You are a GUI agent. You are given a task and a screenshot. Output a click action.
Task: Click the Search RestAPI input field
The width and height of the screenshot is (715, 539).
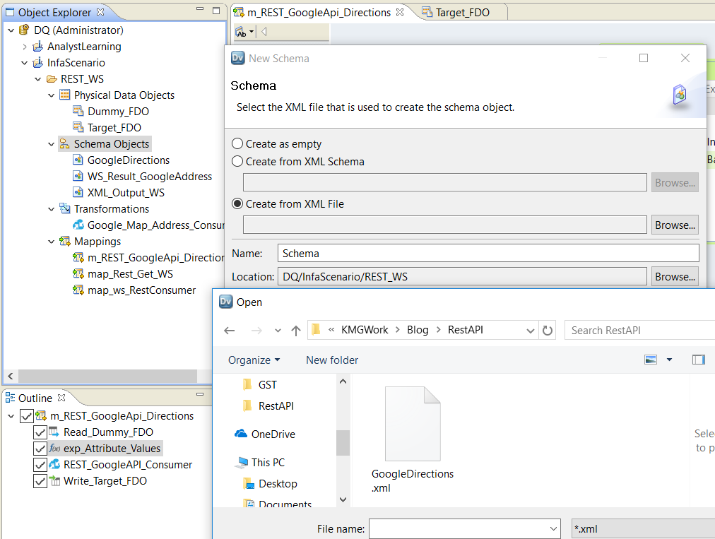coord(638,330)
